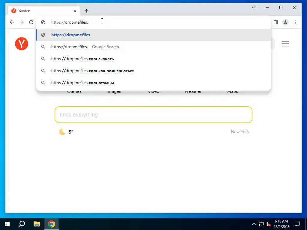This screenshot has width=307, height=230.
Task: Open Chrome's three-dot menu
Action: pyautogui.click(x=295, y=22)
